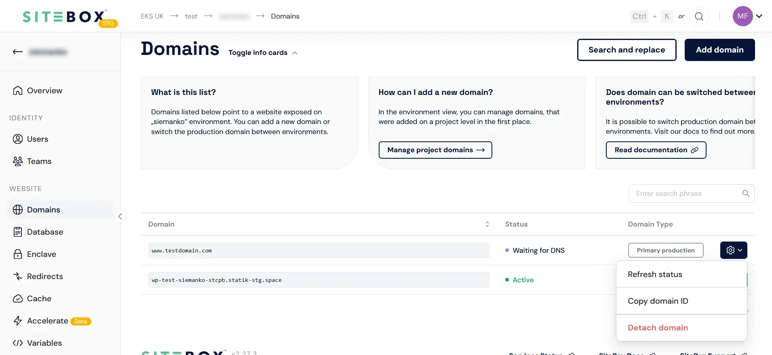772x355 pixels.
Task: Sort the list by Domain column
Action: (x=487, y=224)
